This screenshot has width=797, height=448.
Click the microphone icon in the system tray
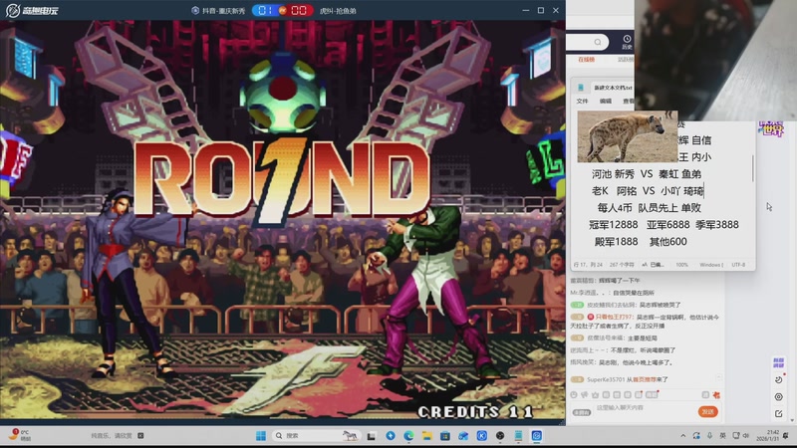(709, 436)
